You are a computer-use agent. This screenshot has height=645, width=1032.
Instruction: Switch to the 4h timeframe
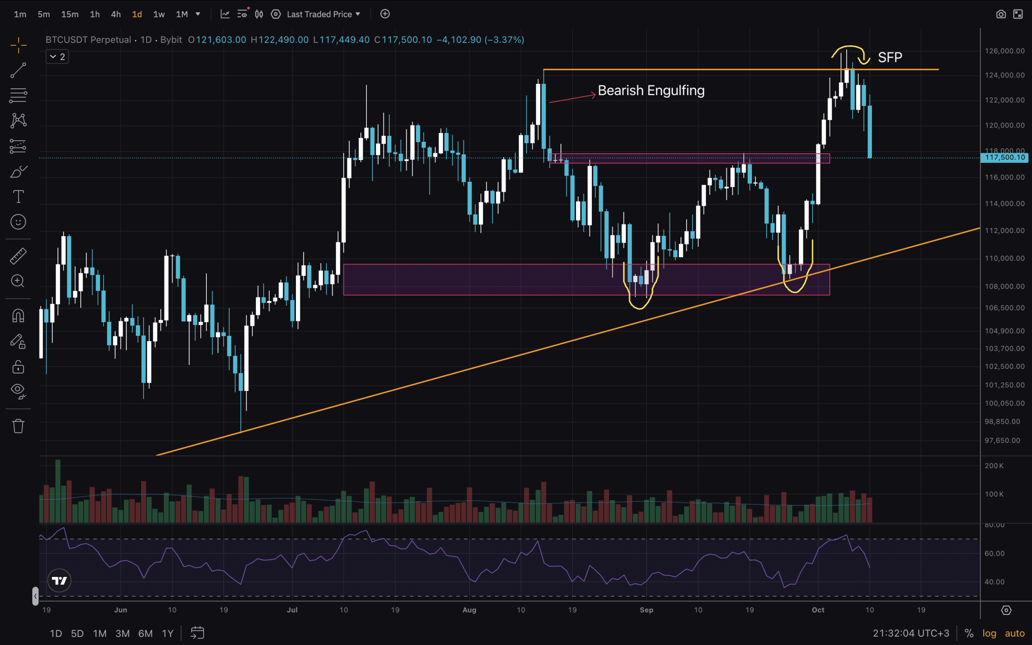click(116, 14)
